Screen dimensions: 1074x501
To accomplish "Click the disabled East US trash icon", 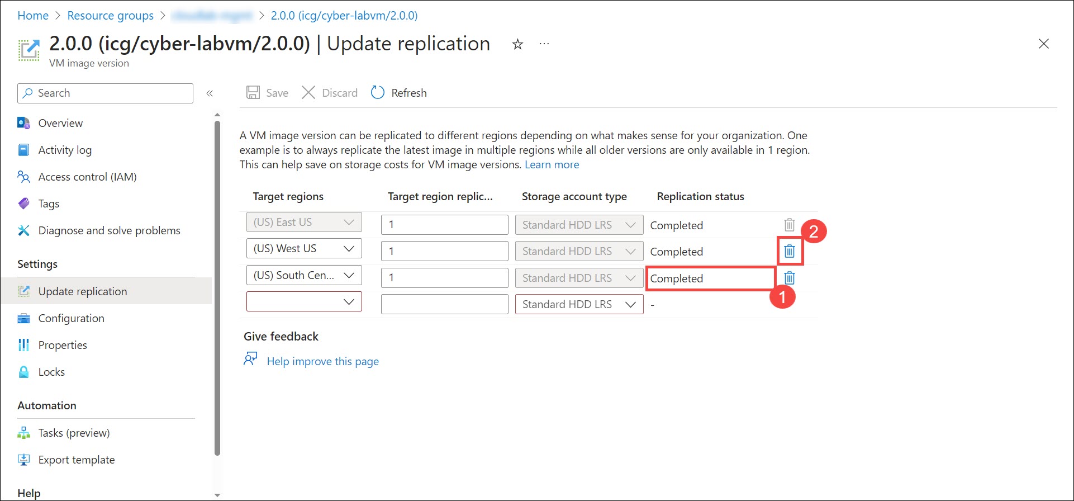I will click(789, 225).
